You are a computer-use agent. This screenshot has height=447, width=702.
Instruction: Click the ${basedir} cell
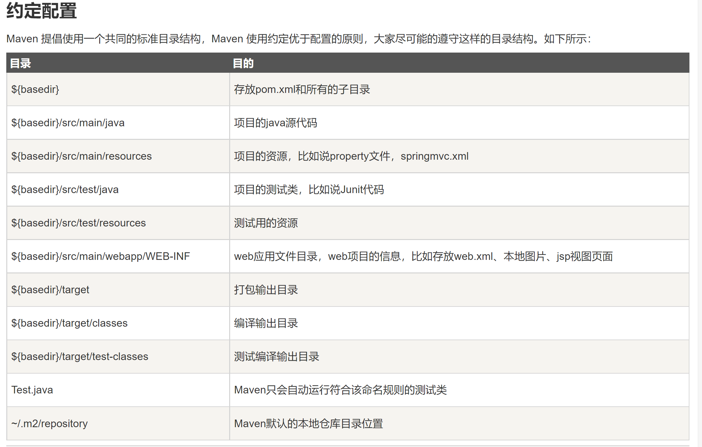[35, 89]
